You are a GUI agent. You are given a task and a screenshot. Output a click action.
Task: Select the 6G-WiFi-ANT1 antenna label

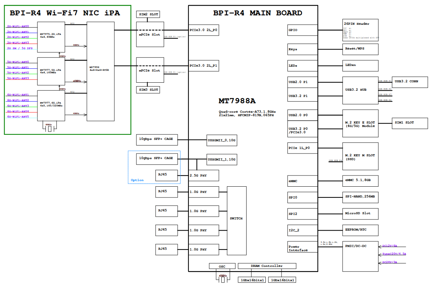(18, 95)
